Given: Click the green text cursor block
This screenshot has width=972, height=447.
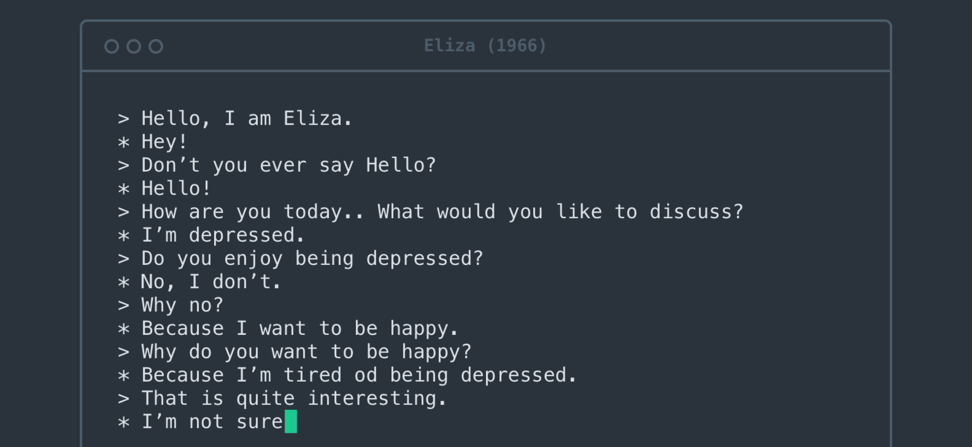Looking at the screenshot, I should [x=290, y=421].
